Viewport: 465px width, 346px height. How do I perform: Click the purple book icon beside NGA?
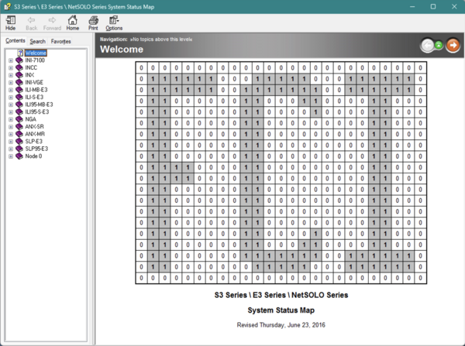click(x=19, y=119)
